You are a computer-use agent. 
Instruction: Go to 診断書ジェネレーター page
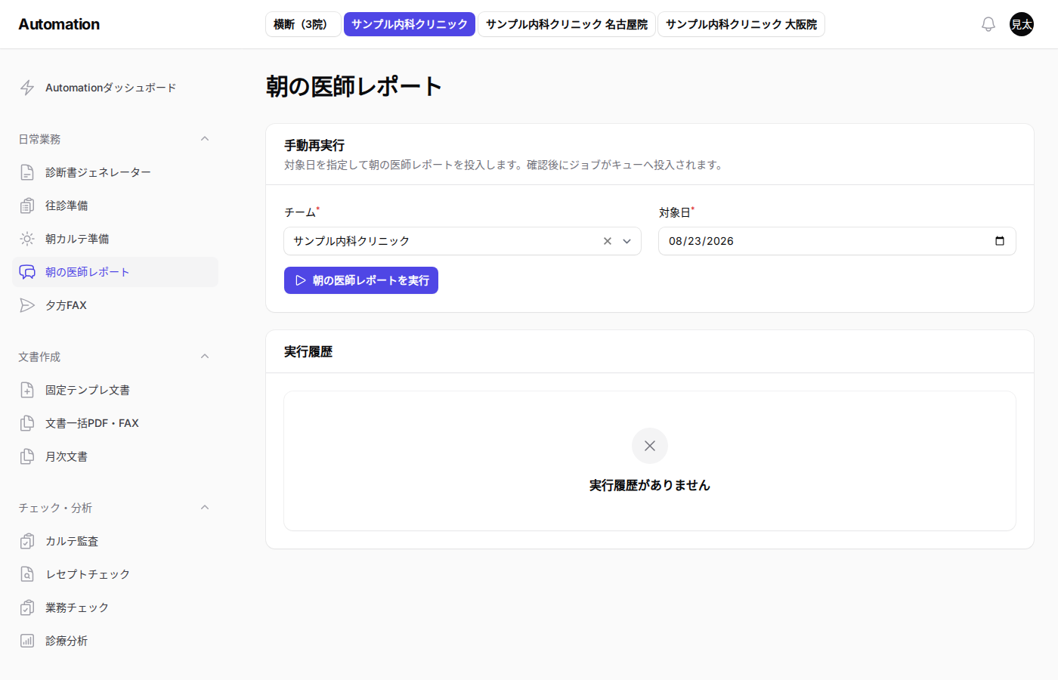pyautogui.click(x=115, y=172)
